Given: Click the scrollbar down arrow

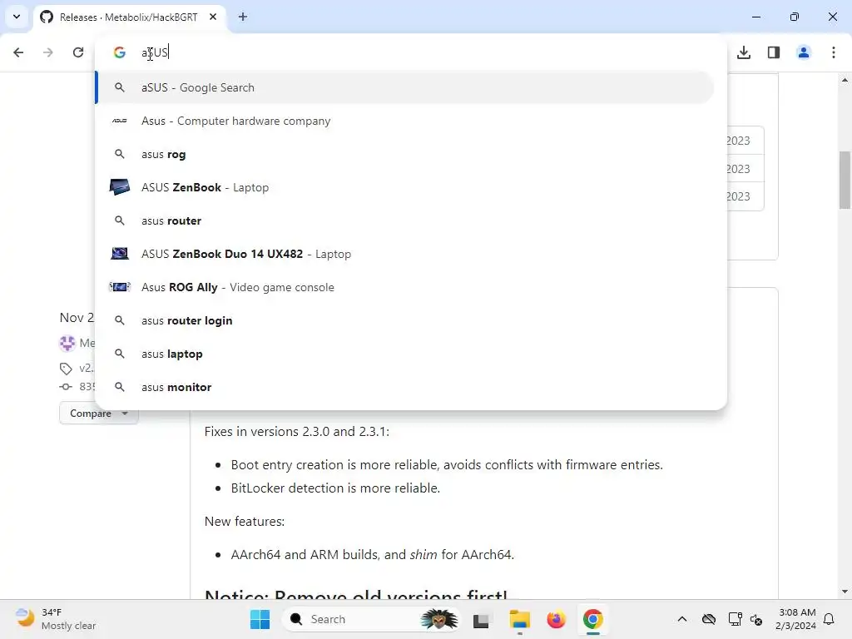Looking at the screenshot, I should pos(845,592).
